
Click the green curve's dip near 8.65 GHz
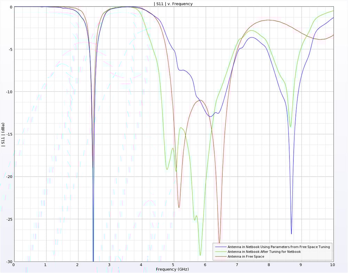coord(290,126)
